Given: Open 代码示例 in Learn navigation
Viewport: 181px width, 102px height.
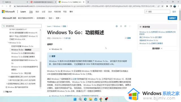Looking at the screenshot, I should pyautogui.click(x=57, y=12).
